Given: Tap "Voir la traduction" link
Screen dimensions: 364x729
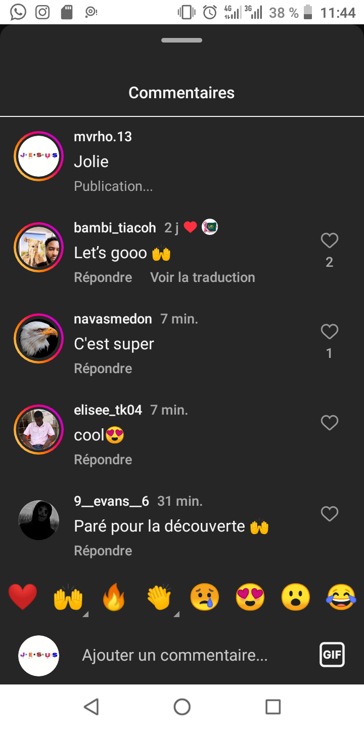Looking at the screenshot, I should [x=203, y=277].
